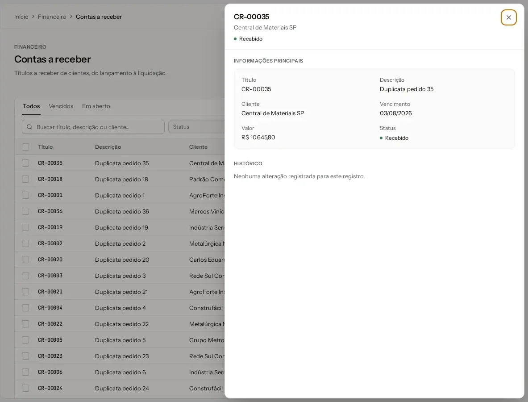Click the search field for título or cliente
Viewport: 528px width, 402px height.
[x=93, y=127]
